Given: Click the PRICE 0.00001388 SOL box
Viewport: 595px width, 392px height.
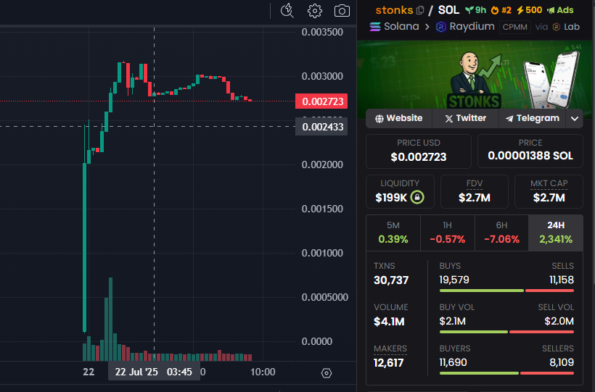Looking at the screenshot, I should pos(530,151).
